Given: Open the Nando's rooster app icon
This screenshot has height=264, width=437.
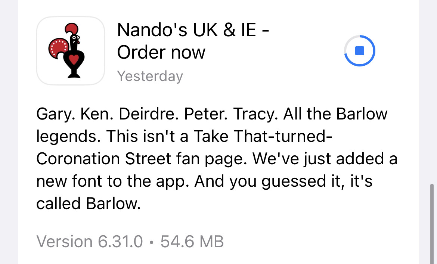Looking at the screenshot, I should (x=70, y=51).
